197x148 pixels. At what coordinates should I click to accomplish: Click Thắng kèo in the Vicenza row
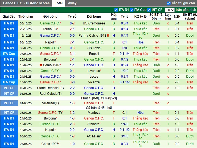[x=140, y=82]
